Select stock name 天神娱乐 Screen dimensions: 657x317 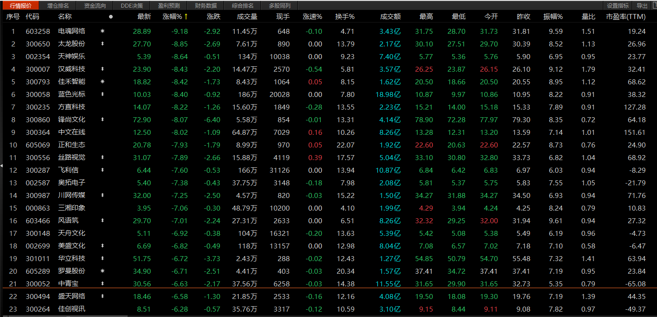coord(72,57)
